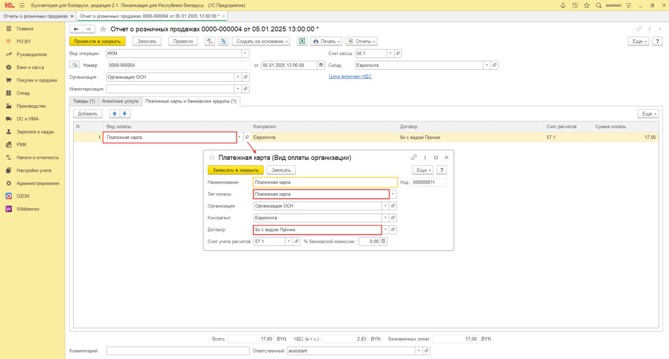
Task: Open help in Платежная карта dialog
Action: click(442, 170)
